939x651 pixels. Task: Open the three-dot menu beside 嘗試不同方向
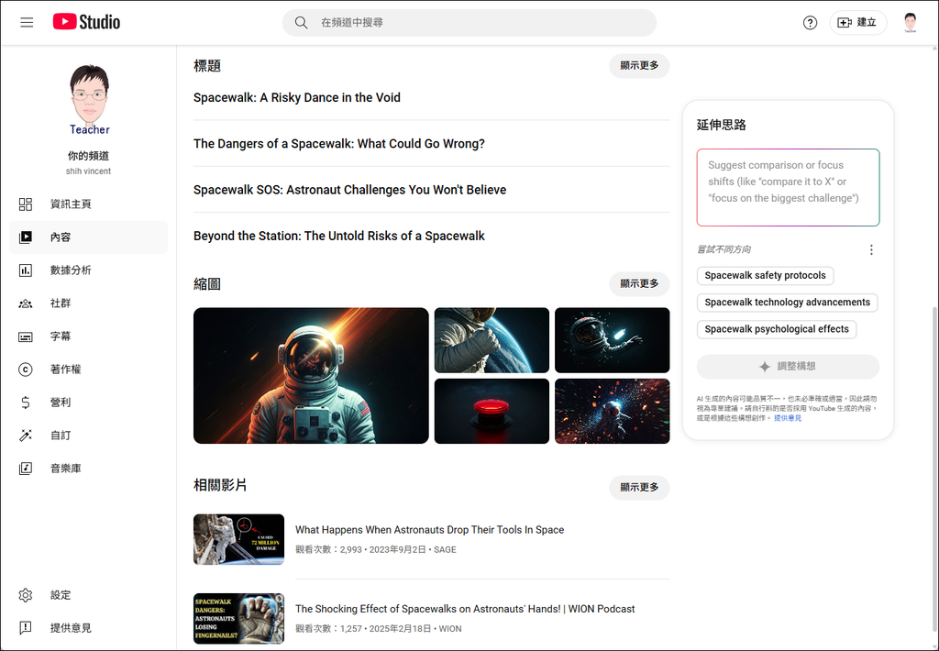click(x=871, y=249)
